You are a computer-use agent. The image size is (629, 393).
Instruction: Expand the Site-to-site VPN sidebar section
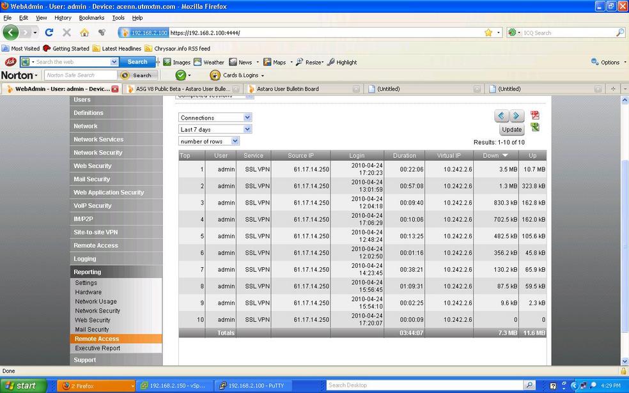click(x=96, y=233)
